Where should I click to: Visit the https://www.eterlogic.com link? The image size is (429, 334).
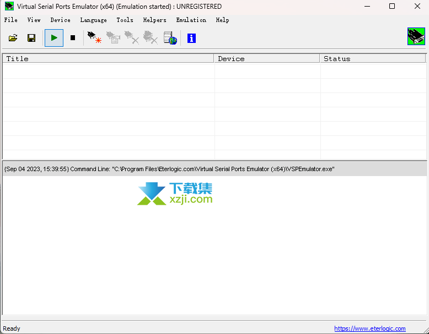[369, 328]
